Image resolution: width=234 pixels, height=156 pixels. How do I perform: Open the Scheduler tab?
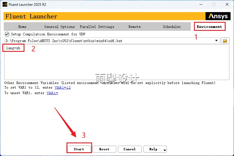[x=172, y=27]
